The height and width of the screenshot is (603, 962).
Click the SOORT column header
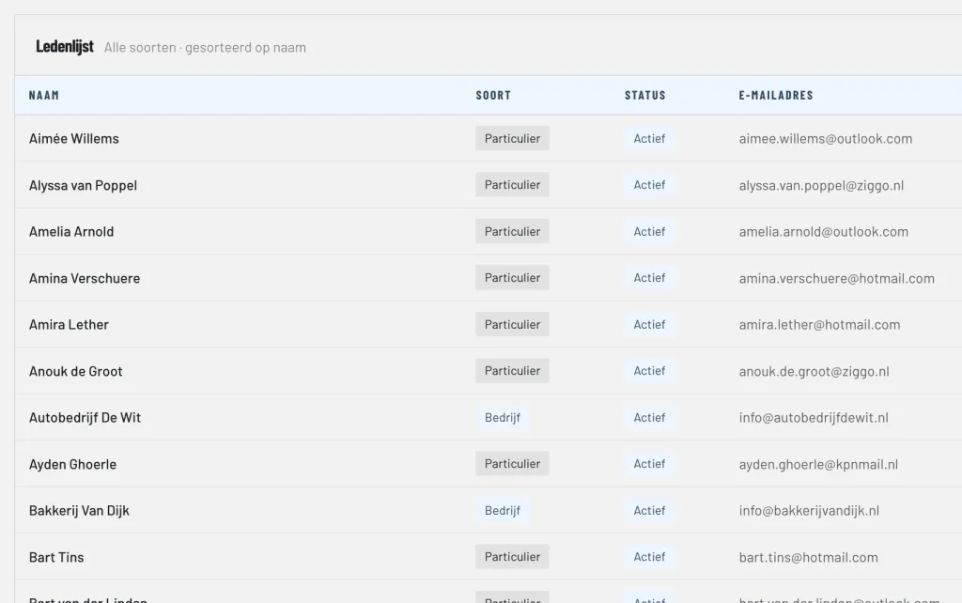click(x=493, y=95)
